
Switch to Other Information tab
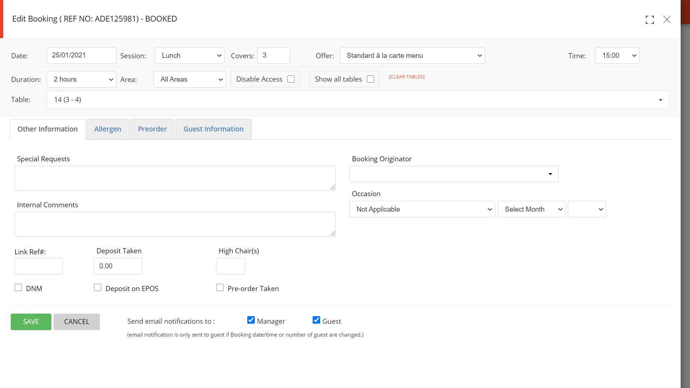coord(47,129)
